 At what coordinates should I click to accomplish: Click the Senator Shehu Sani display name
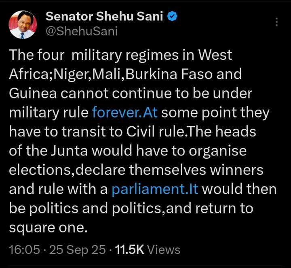click(x=105, y=17)
